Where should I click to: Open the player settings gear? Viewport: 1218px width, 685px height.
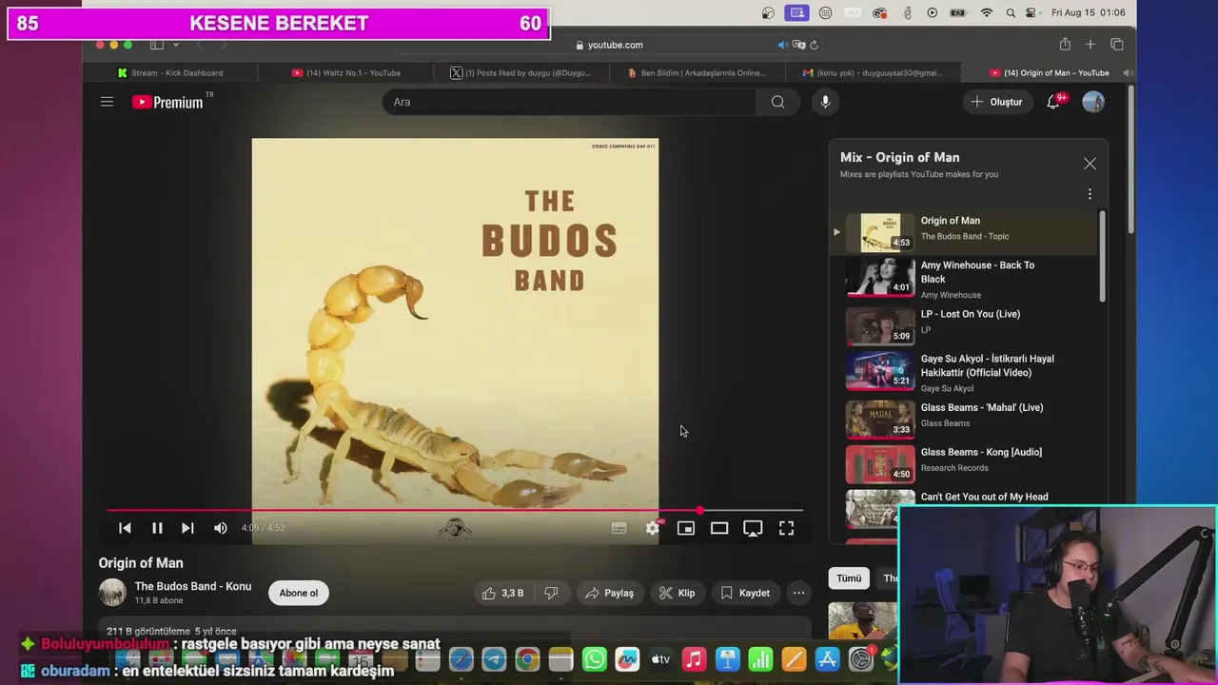(x=652, y=528)
